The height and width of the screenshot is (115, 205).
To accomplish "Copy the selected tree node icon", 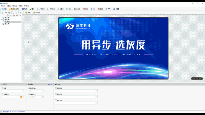I will (x=8, y=16).
